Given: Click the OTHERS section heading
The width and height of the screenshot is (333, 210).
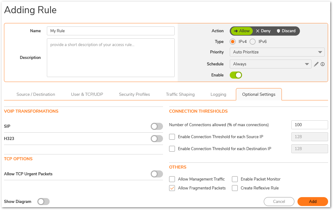Looking at the screenshot, I should click(x=178, y=167).
